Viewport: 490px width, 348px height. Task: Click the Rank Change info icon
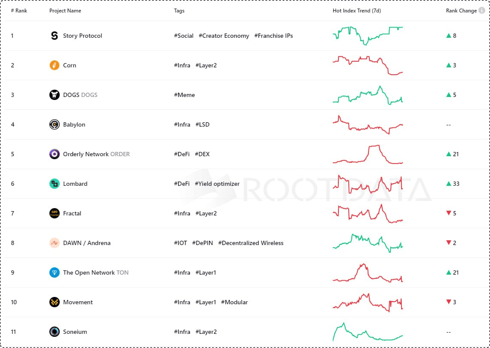click(482, 10)
